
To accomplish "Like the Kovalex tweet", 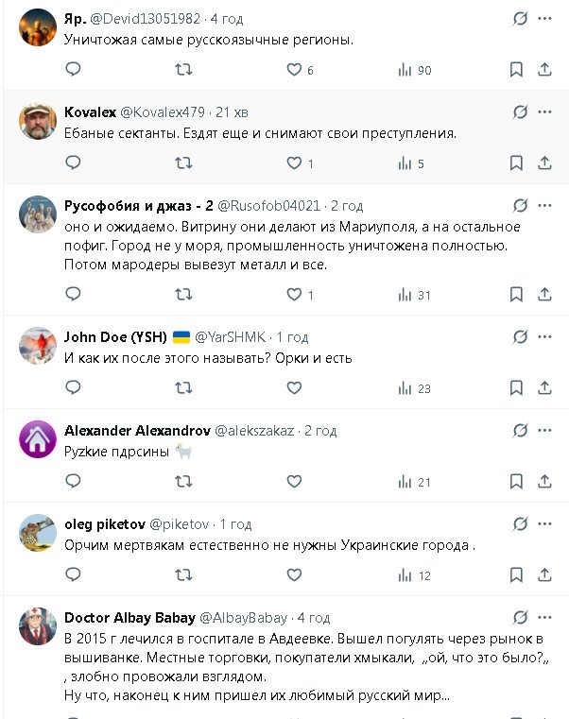I will [294, 163].
